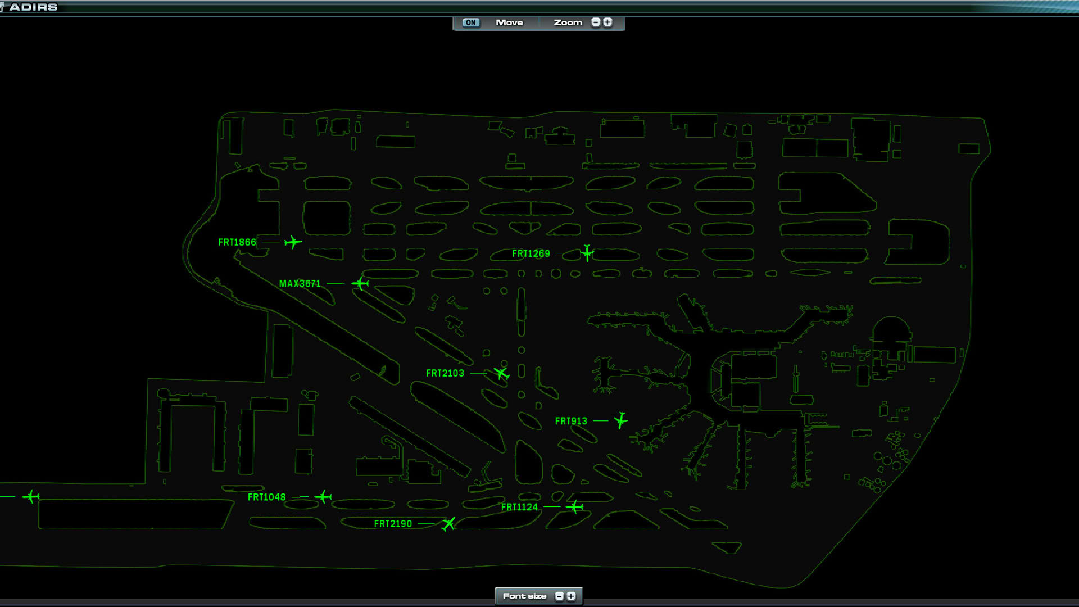Select aircraft icon for FRT2190
The width and height of the screenshot is (1079, 607).
(448, 524)
